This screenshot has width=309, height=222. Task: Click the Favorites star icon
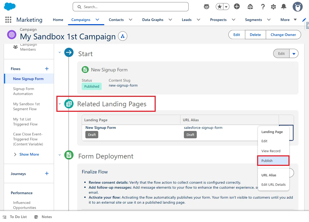click(x=219, y=7)
